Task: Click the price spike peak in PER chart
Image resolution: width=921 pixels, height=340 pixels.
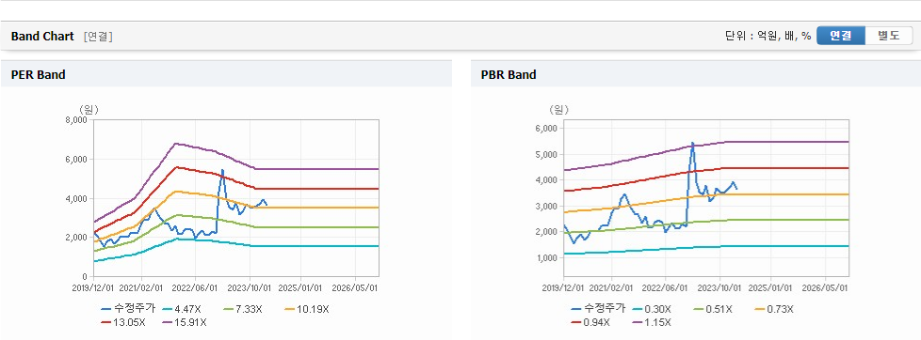Action: click(222, 170)
